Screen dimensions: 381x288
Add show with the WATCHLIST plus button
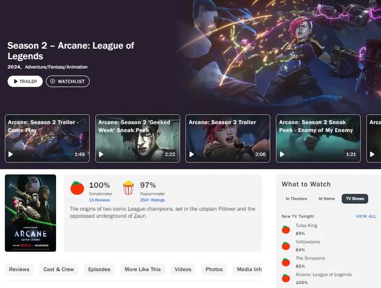tap(68, 81)
